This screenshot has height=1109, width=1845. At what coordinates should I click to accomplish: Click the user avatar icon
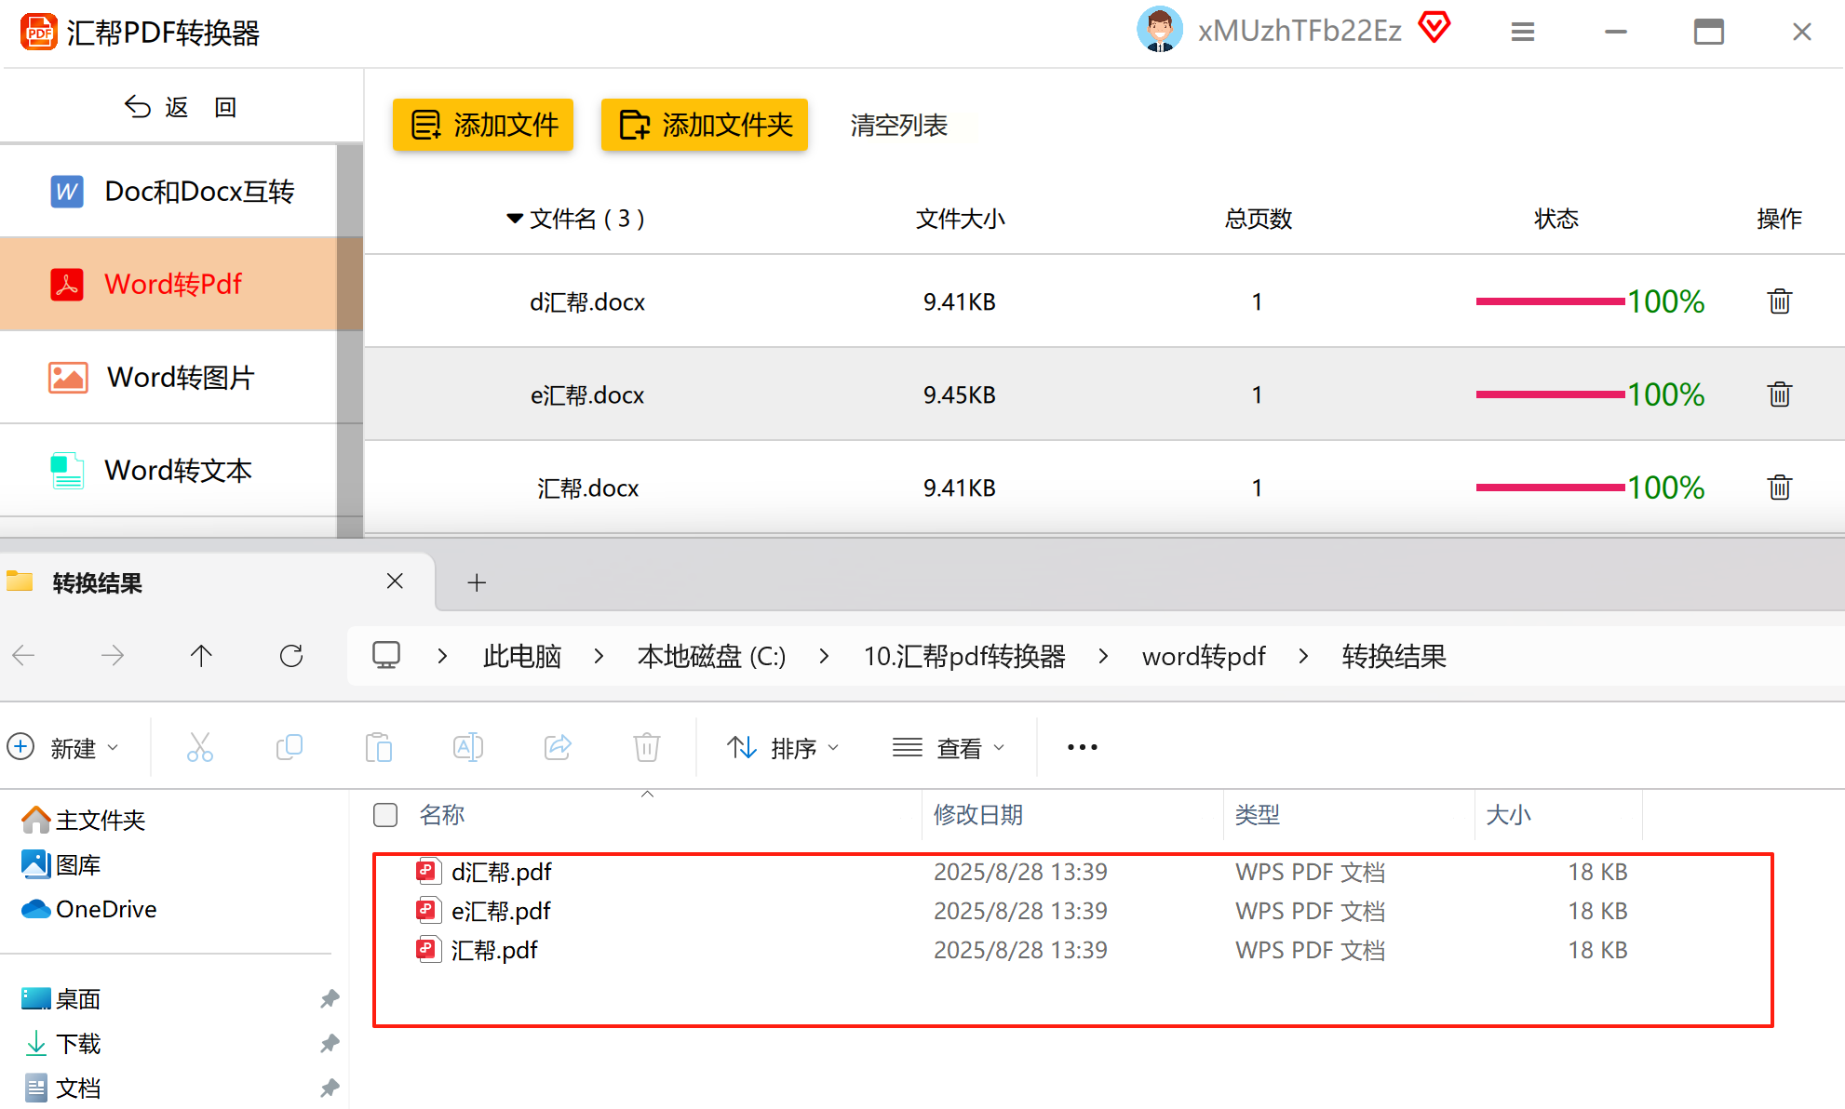(x=1159, y=30)
